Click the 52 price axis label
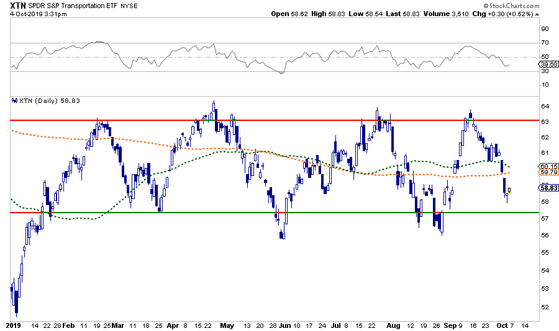The width and height of the screenshot is (559, 331). [x=545, y=307]
